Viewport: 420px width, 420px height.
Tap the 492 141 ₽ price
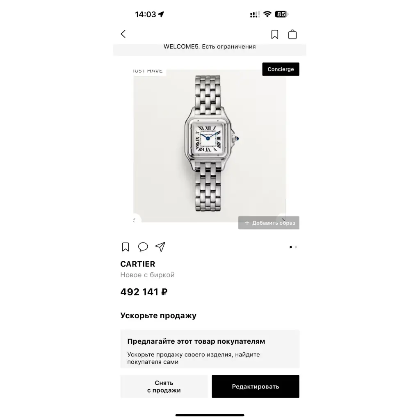[144, 292]
